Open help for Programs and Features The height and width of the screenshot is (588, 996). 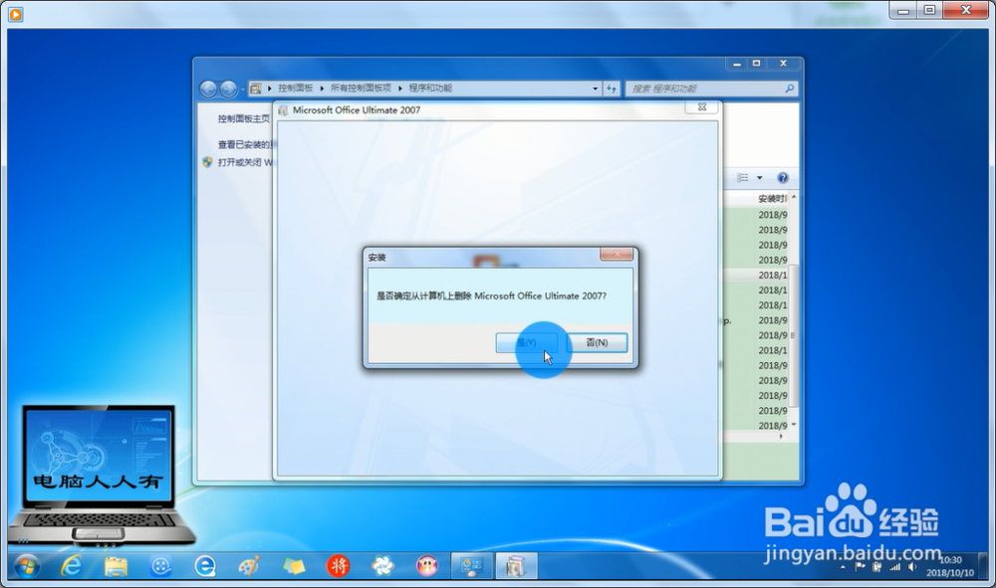point(783,178)
